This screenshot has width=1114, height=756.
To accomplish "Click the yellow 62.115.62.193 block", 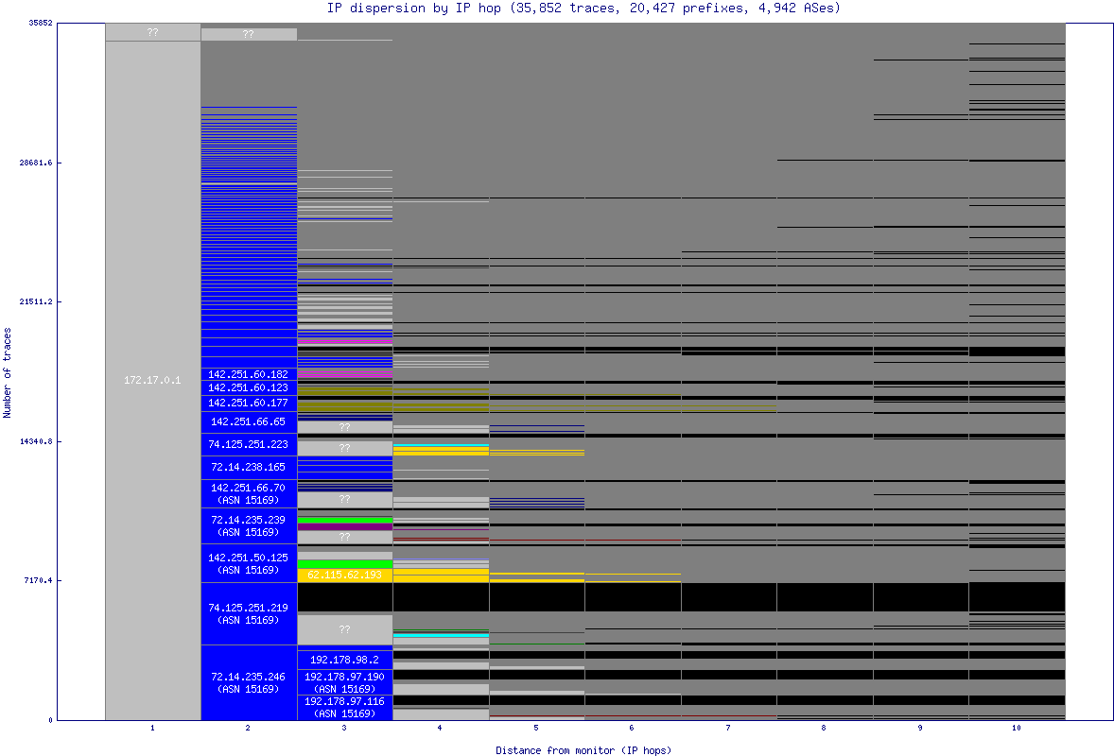I will 345,575.
